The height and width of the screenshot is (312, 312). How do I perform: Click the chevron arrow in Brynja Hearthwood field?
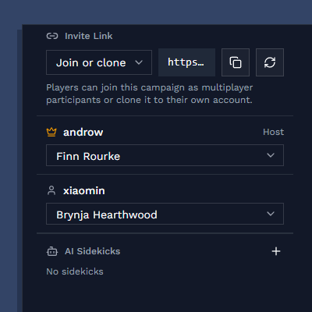[271, 214]
